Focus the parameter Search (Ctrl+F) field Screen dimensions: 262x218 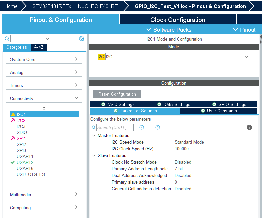tap(115, 127)
